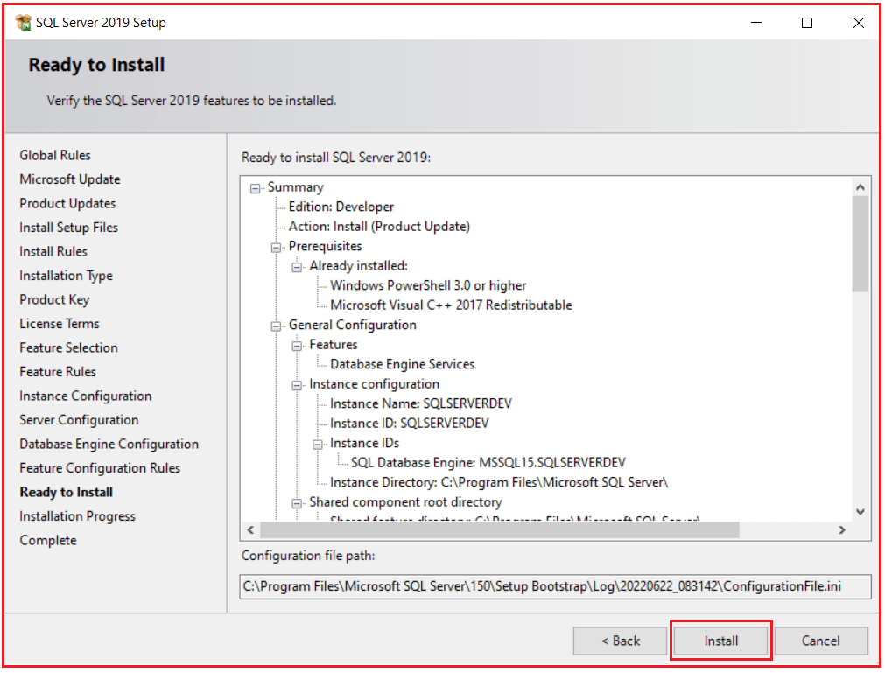Click the vertical scrollbar down arrow
Viewport: 885px width, 673px height.
pyautogui.click(x=860, y=512)
